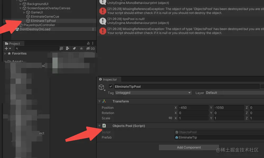
Task: Edit Rotation X value field
Action: point(193,113)
